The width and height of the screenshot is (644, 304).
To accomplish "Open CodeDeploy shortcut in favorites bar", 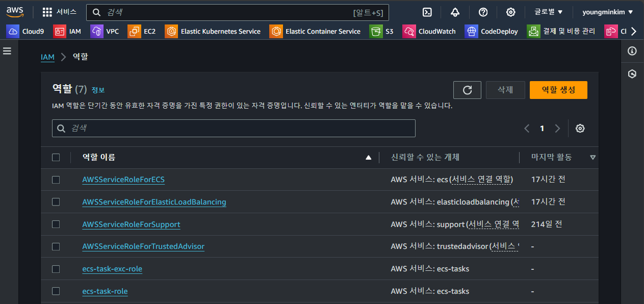I will (x=492, y=31).
